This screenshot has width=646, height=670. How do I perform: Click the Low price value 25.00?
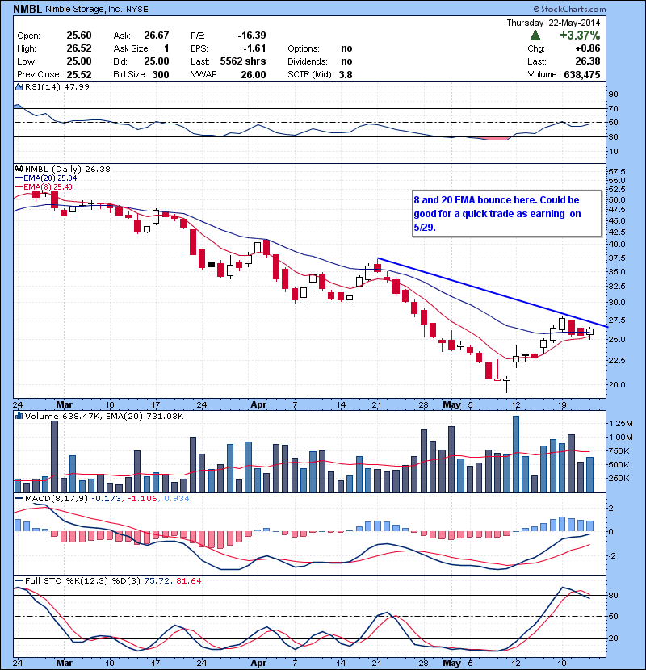[x=79, y=61]
